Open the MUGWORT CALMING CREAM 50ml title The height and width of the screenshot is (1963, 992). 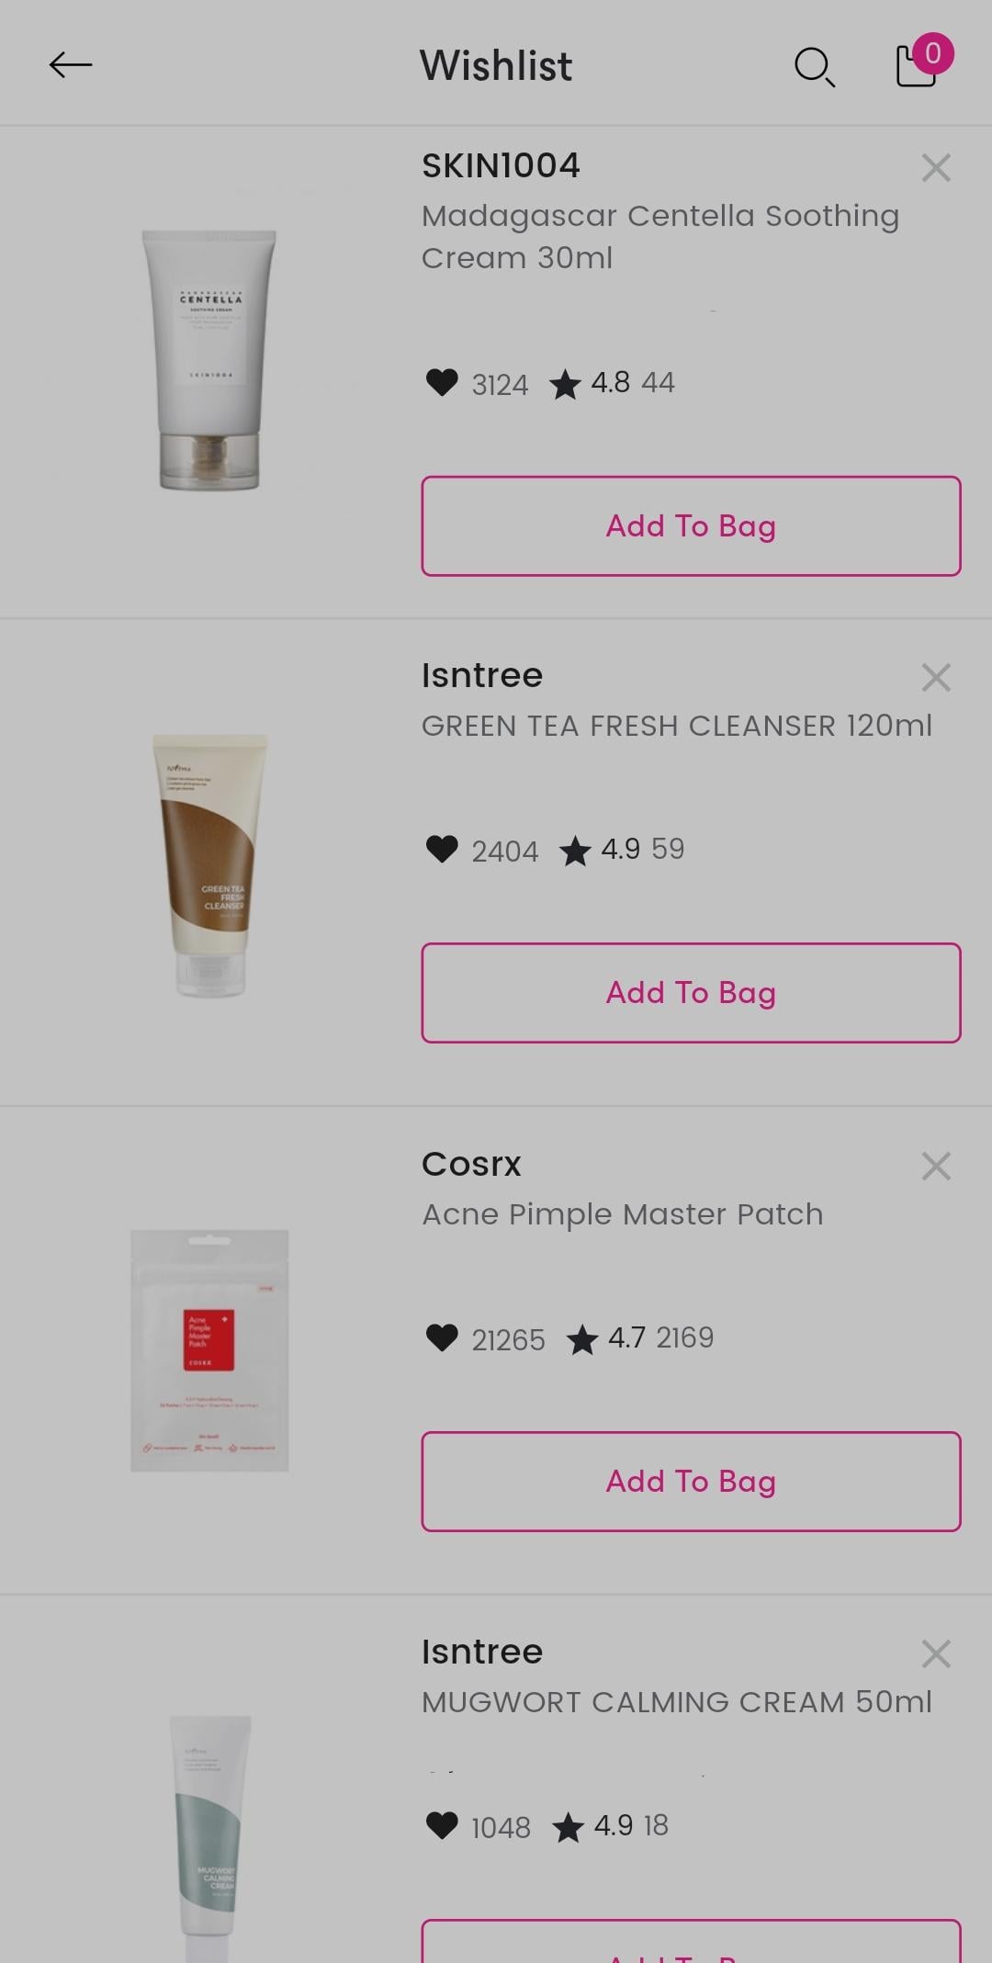676,1702
